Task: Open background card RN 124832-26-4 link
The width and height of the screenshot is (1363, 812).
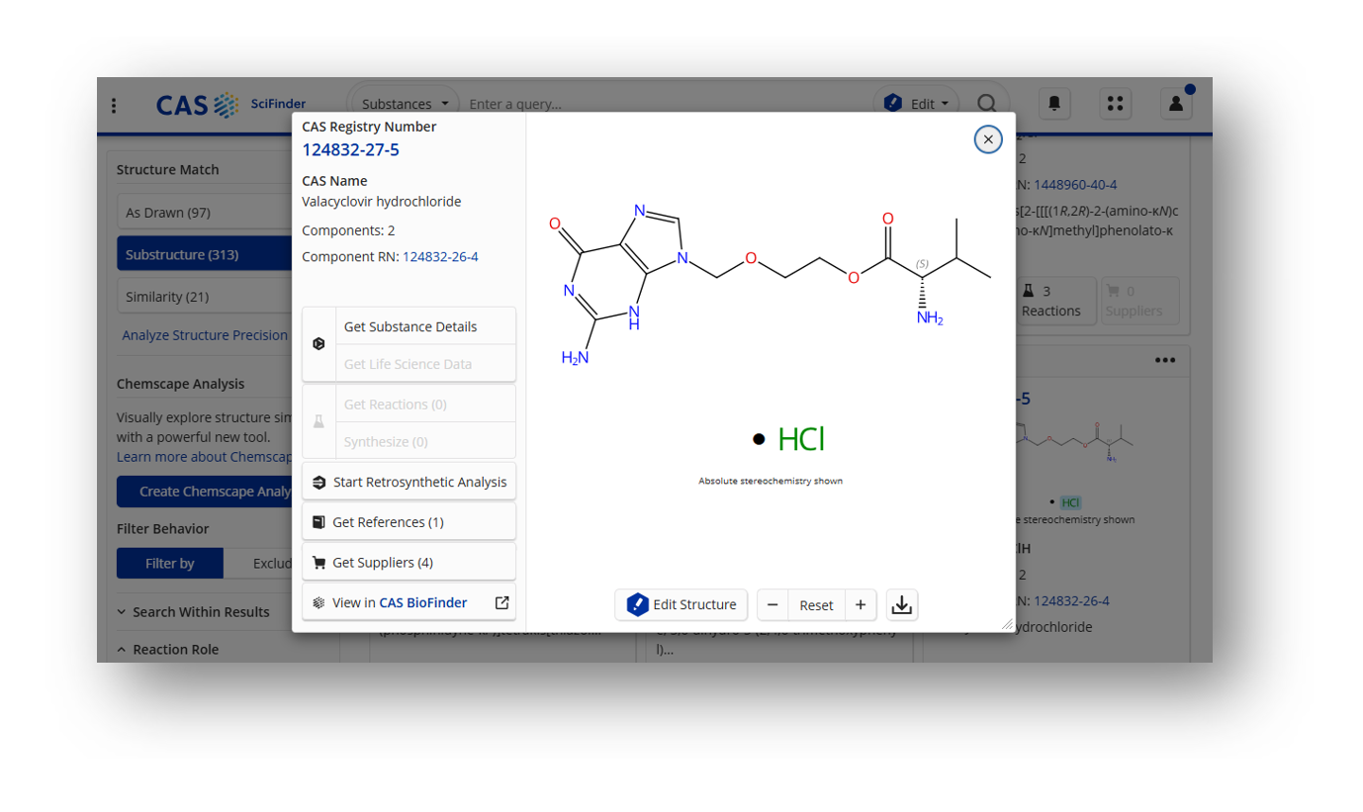Action: pyautogui.click(x=1071, y=600)
